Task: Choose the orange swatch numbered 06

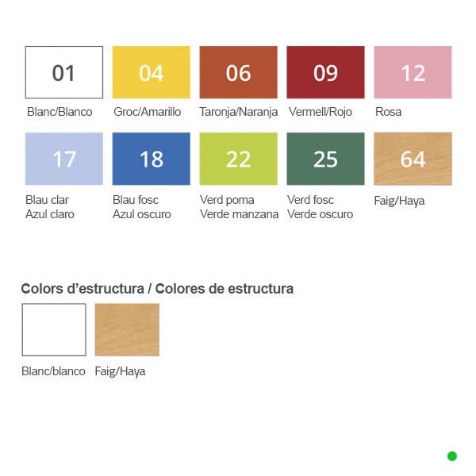Action: tap(238, 72)
